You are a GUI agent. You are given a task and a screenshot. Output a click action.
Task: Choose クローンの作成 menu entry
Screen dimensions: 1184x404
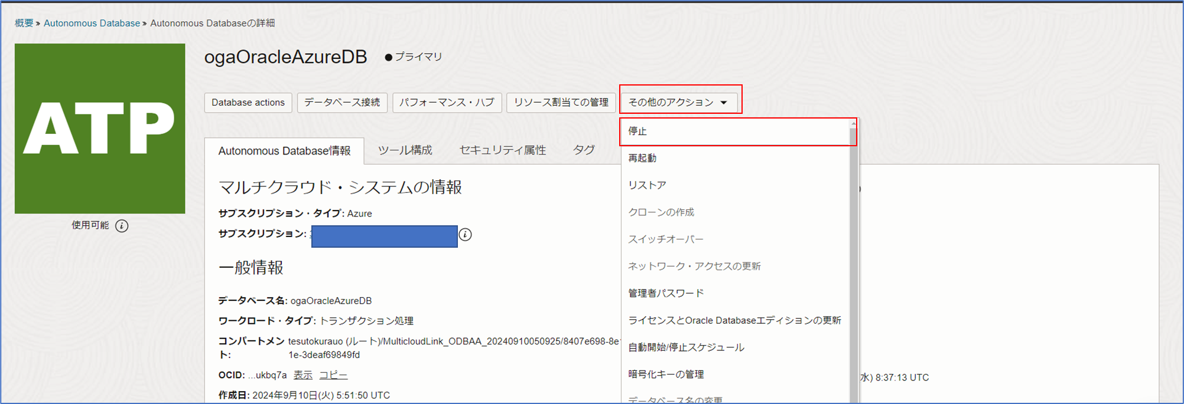(x=735, y=212)
